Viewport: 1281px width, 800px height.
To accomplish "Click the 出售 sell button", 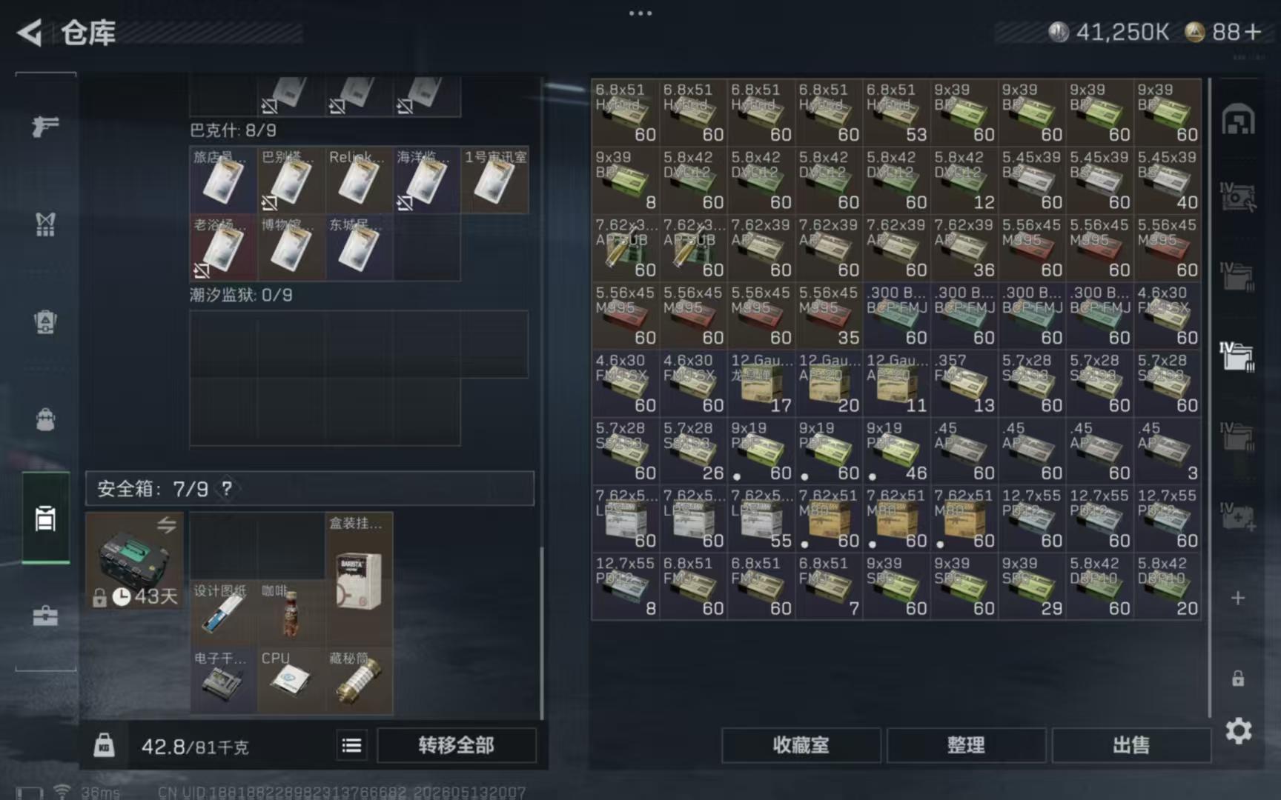I will click(1131, 745).
